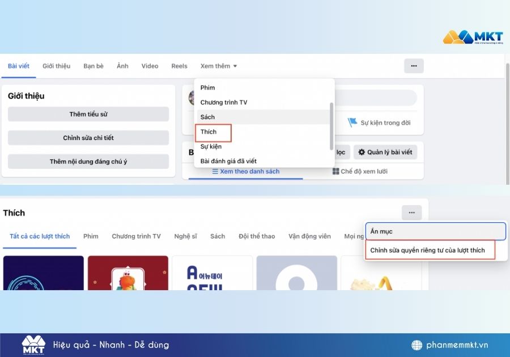Click the gear icon in Quản lý bài viết

pyautogui.click(x=360, y=152)
